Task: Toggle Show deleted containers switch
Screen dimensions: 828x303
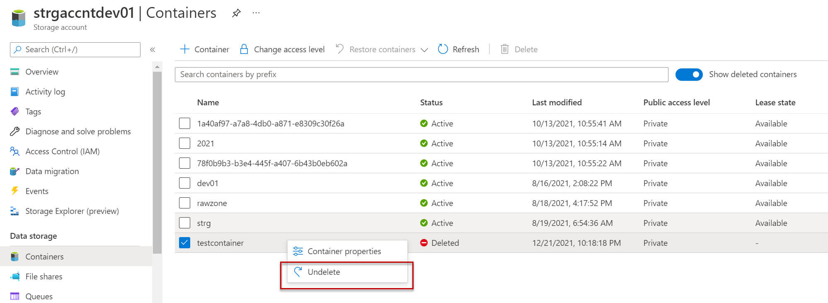Action: (689, 75)
